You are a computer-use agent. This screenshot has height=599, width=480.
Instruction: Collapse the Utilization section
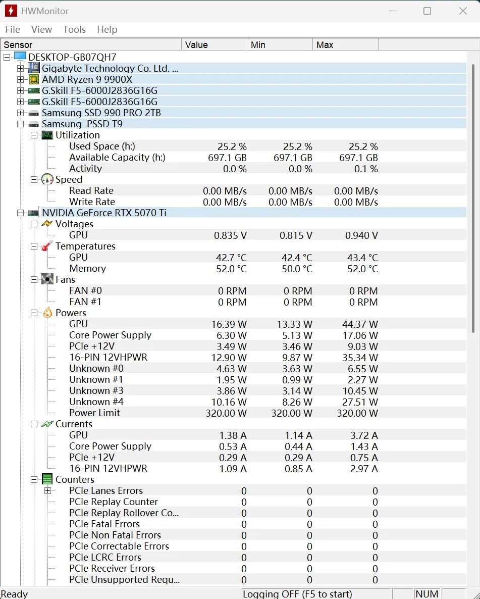[34, 135]
